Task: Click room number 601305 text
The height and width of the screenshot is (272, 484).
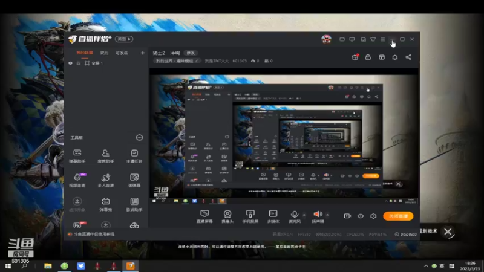Action: coord(240,61)
